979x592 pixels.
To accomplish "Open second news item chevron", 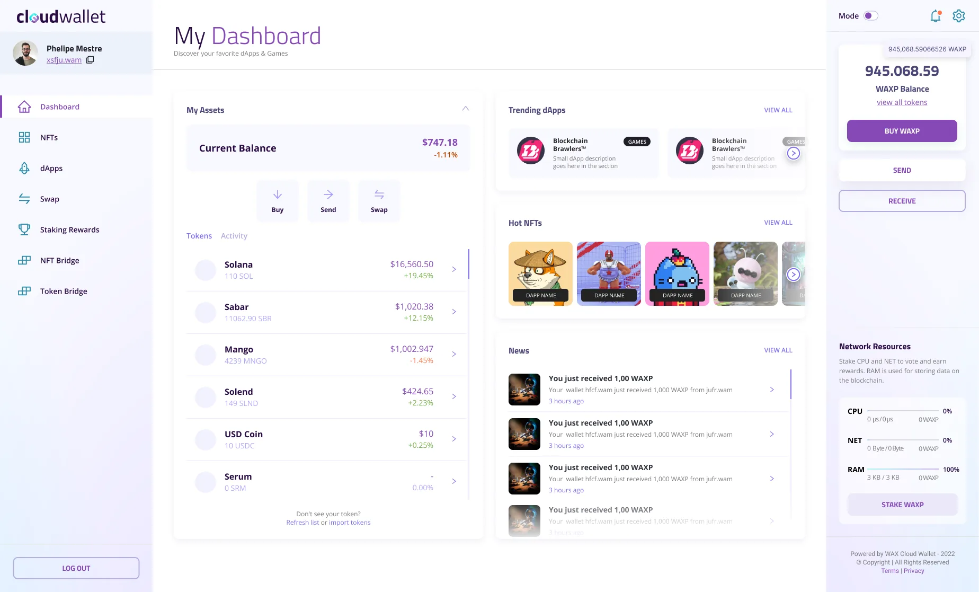I will (772, 434).
